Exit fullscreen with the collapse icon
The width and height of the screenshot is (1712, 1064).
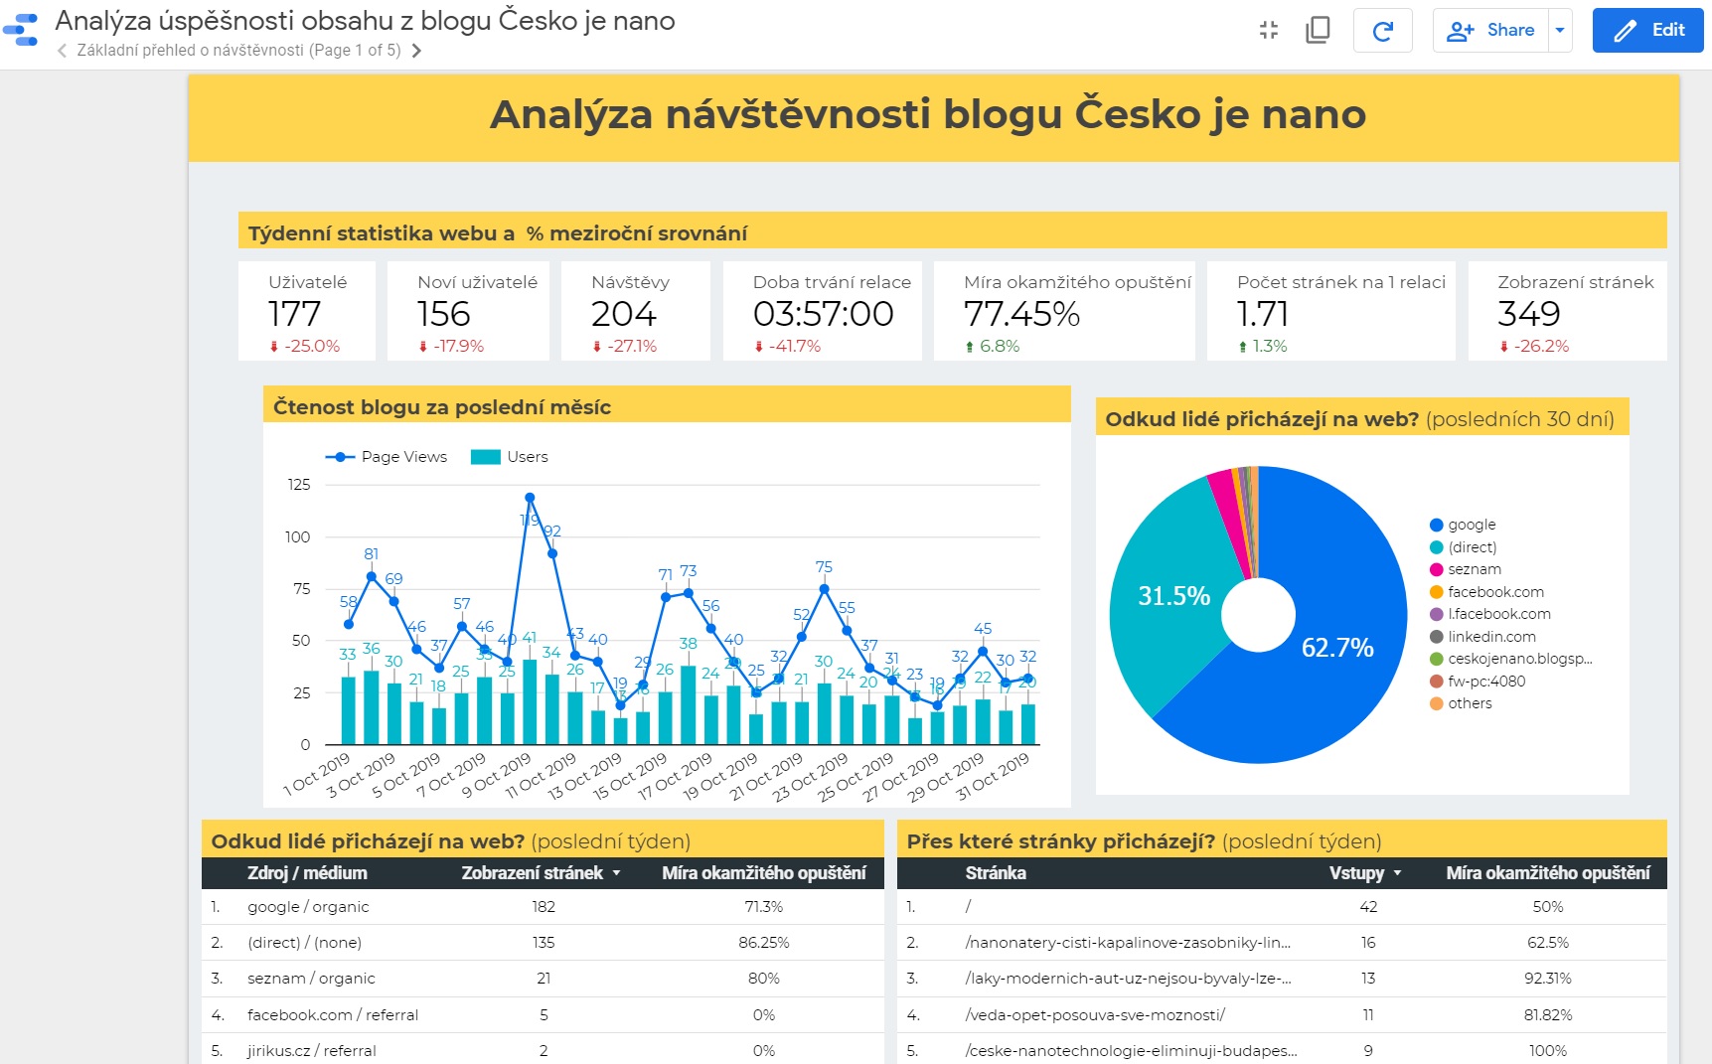[1268, 30]
